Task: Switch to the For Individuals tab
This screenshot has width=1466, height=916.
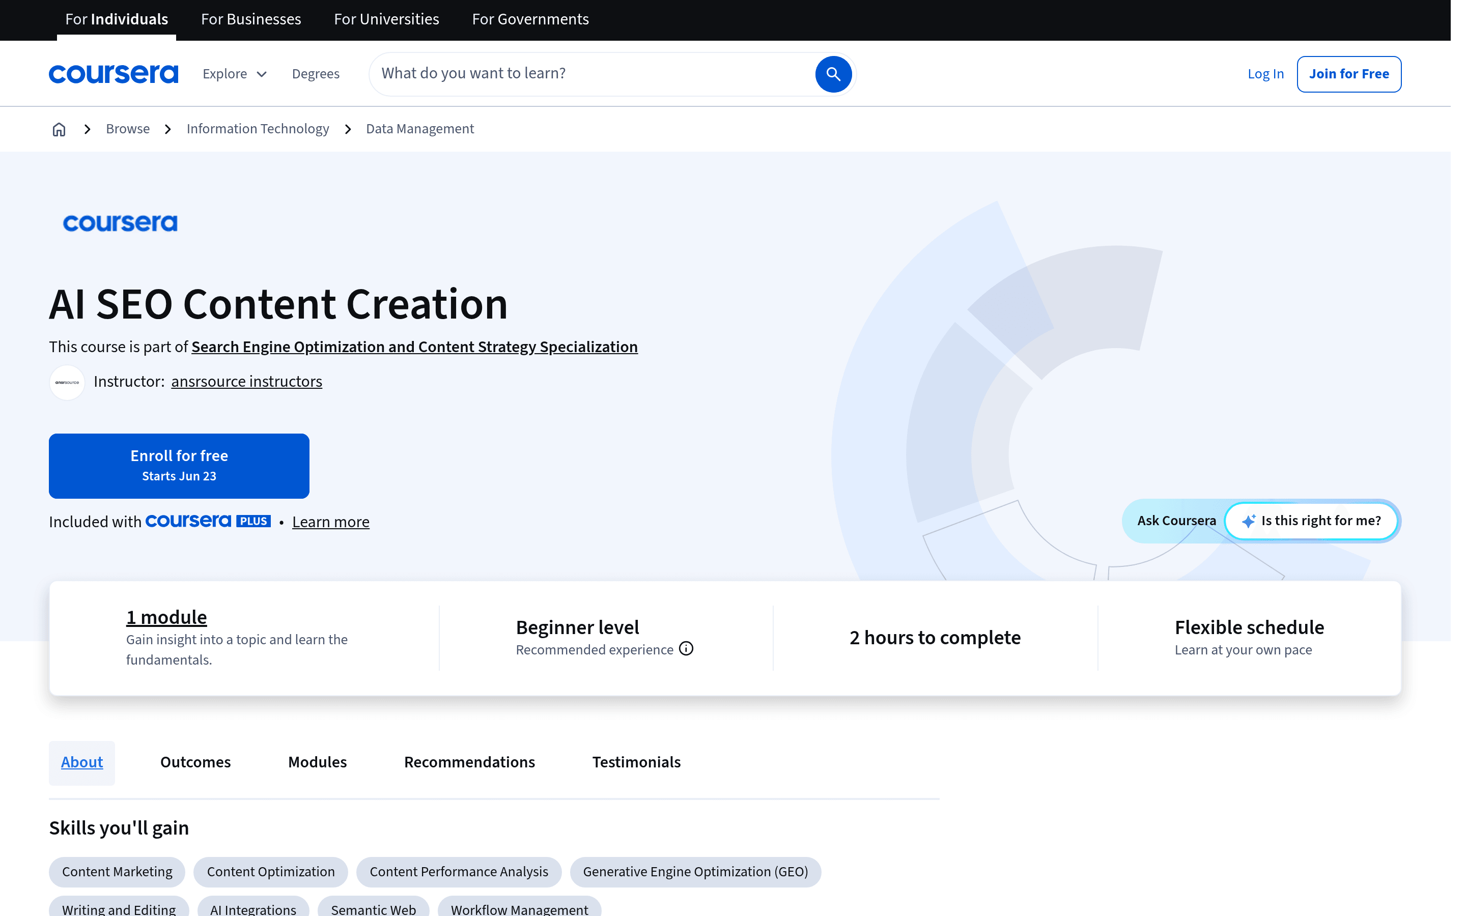Action: (116, 19)
